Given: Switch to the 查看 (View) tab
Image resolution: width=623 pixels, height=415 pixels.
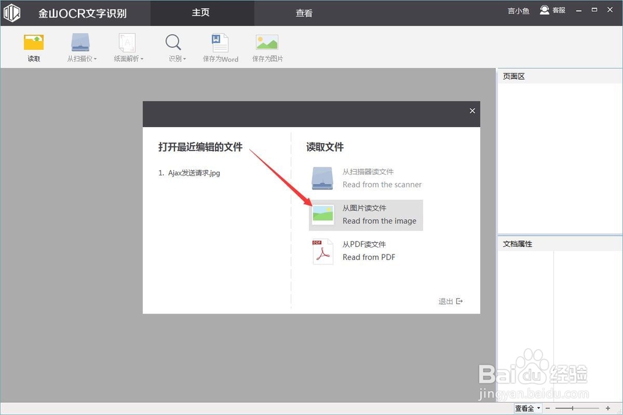Looking at the screenshot, I should [304, 12].
